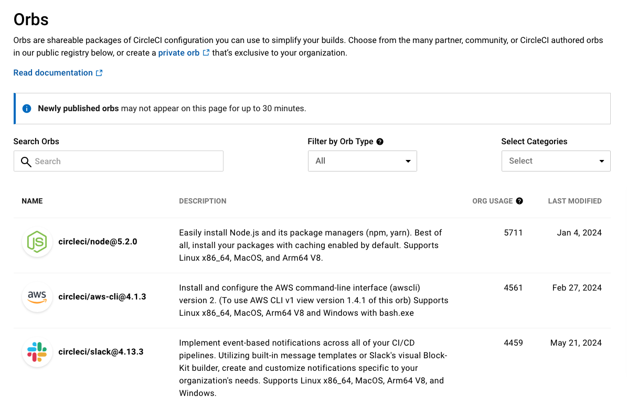Click the Last Modified column header

click(575, 201)
